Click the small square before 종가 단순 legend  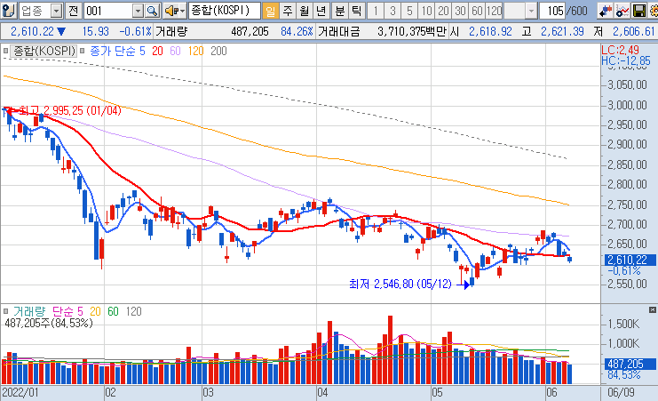[83, 52]
